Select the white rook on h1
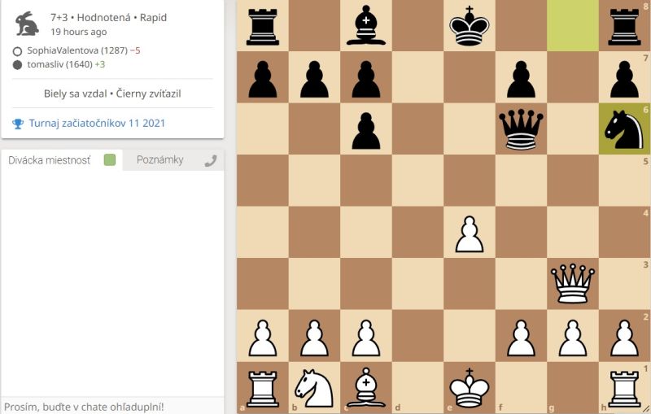This screenshot has width=651, height=414. (624, 387)
